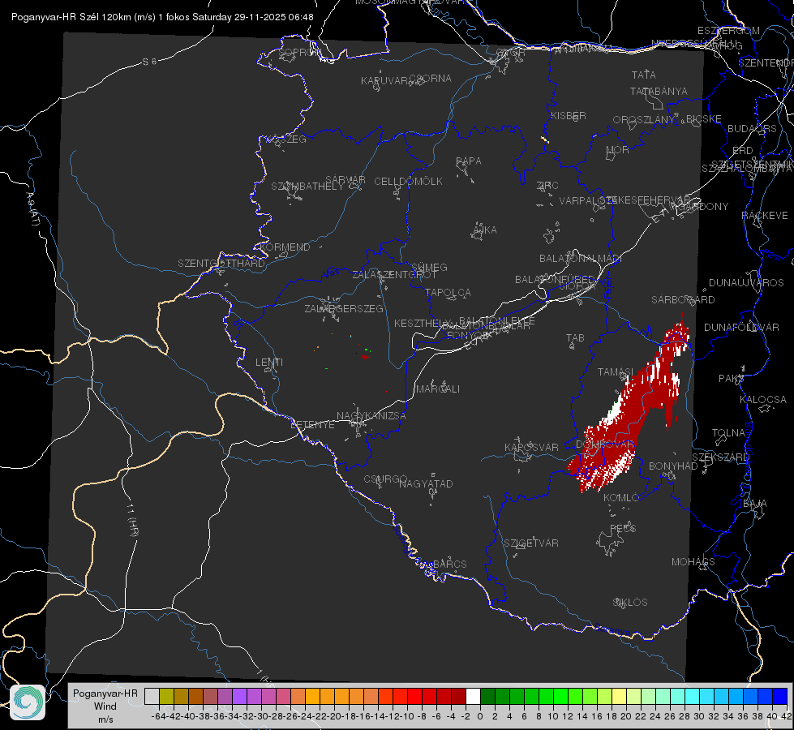794x730 pixels.
Task: Select the LETENYE label
Action: coord(312,425)
